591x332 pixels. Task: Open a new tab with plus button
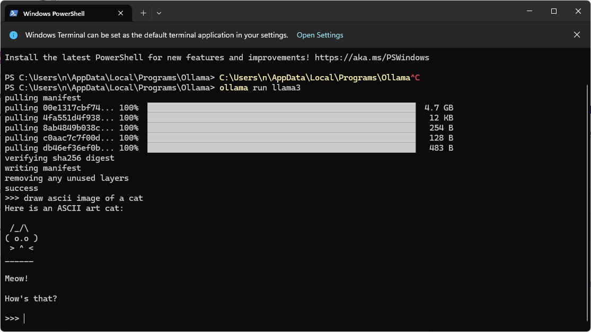[x=143, y=13]
